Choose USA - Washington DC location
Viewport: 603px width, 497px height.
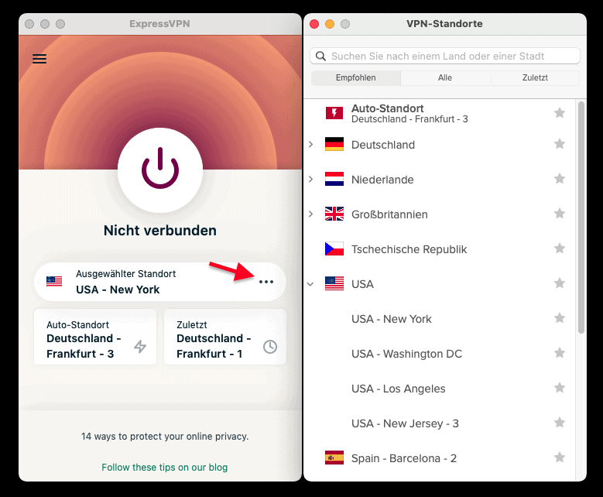(x=440, y=354)
